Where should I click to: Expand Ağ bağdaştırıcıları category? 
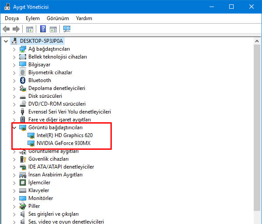(x=14, y=49)
